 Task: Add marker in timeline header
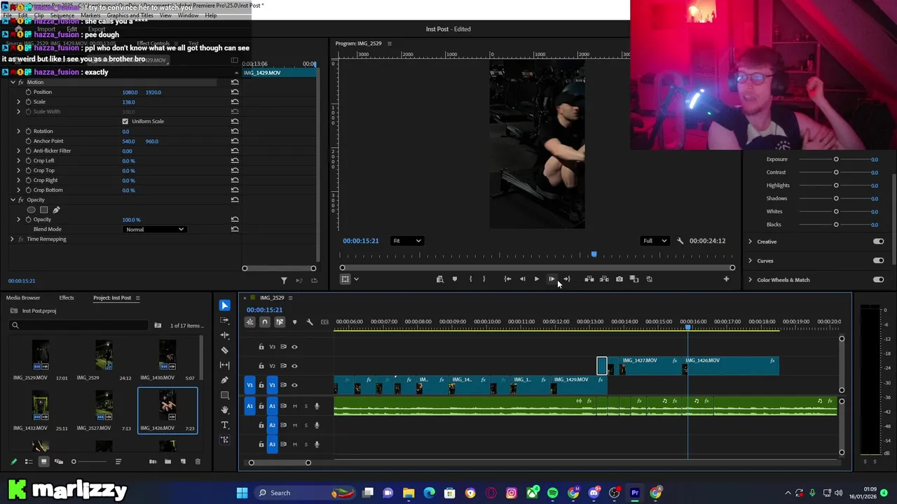[x=294, y=322]
